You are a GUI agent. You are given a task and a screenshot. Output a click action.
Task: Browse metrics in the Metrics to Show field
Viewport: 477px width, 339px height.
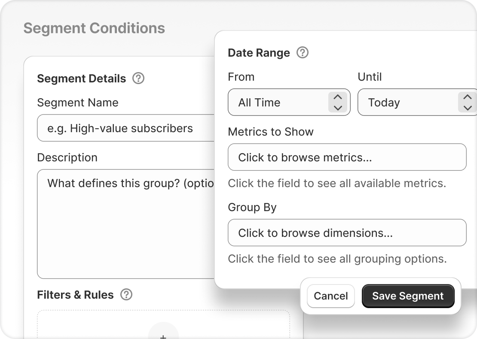[347, 157]
